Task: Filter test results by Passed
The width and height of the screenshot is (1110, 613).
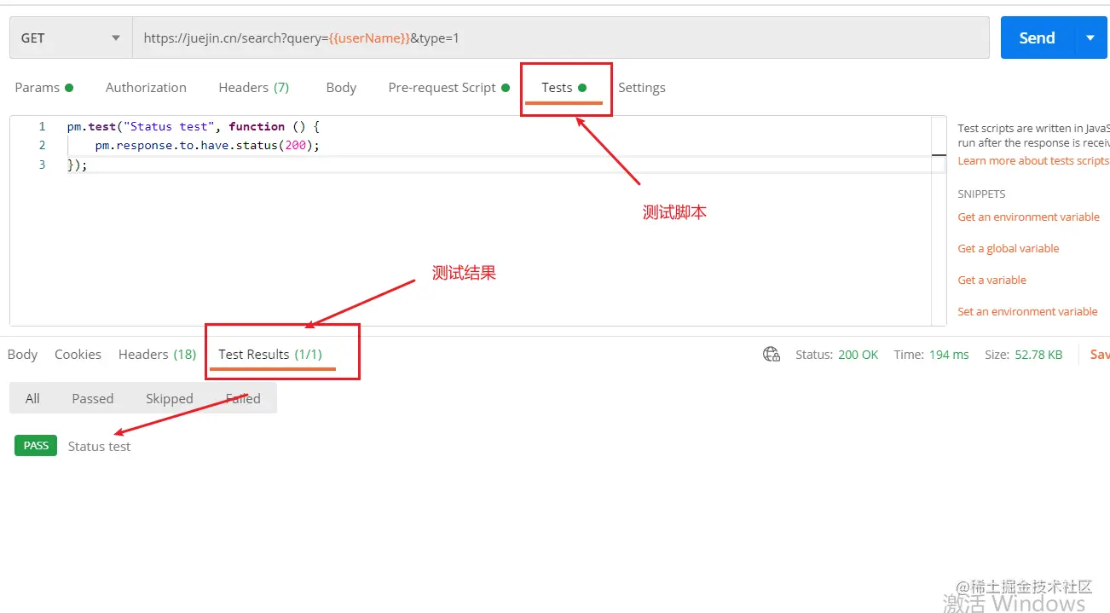Action: [x=93, y=399]
